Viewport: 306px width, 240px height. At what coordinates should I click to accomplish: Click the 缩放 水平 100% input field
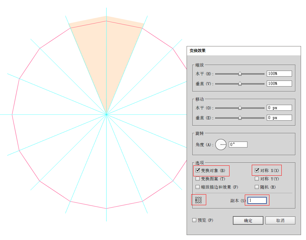[x=279, y=74]
